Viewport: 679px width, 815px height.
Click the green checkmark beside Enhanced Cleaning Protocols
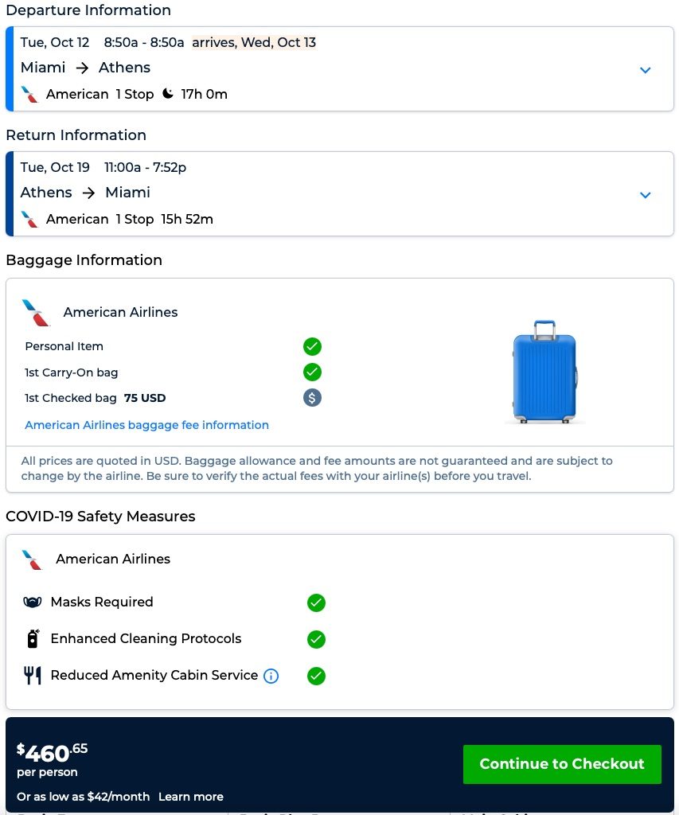[316, 639]
